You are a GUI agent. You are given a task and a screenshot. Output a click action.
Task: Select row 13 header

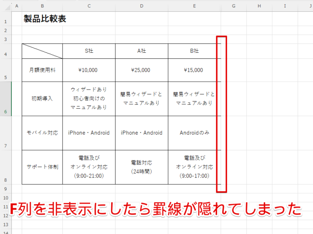(5, 224)
